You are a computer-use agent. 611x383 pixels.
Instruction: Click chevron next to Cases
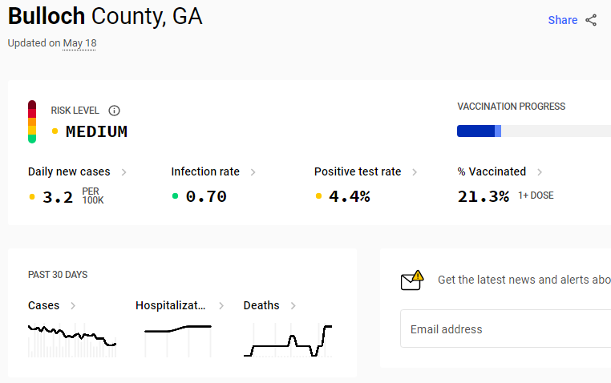(73, 306)
